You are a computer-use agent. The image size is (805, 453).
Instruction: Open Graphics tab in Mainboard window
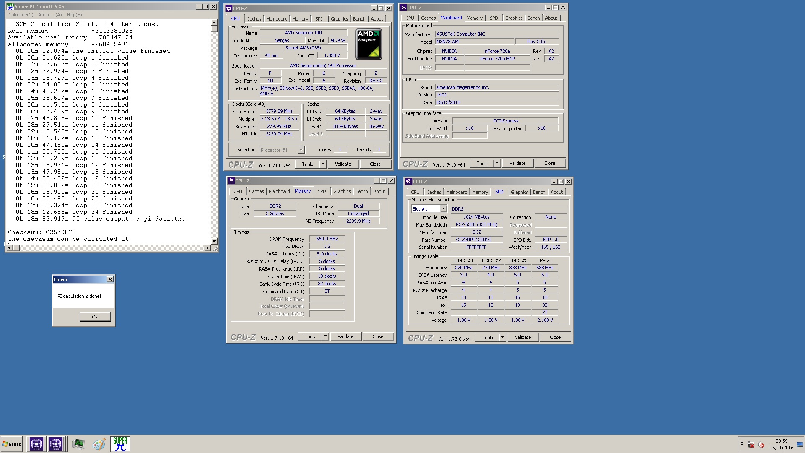point(514,18)
